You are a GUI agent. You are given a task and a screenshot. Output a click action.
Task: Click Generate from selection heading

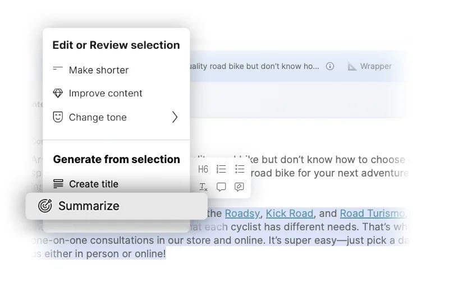[x=117, y=160]
